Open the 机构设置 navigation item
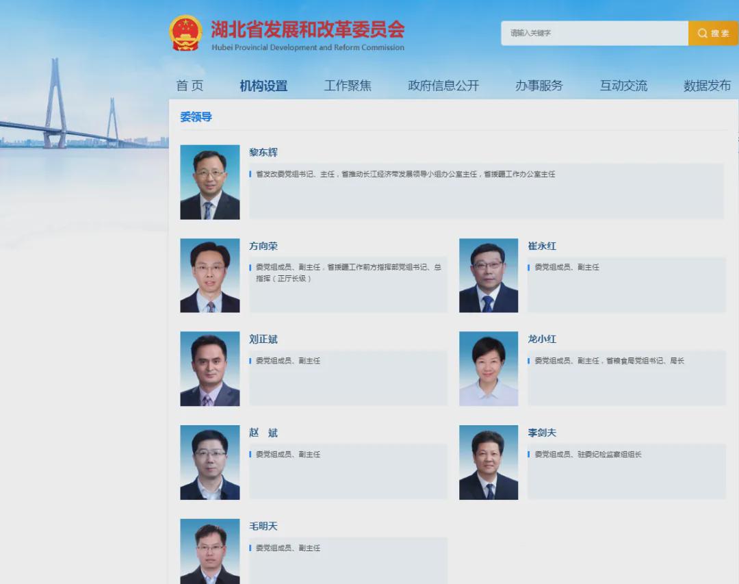This screenshot has width=739, height=584. tap(263, 86)
